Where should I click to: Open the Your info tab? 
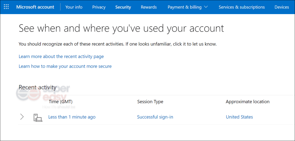(x=74, y=7)
